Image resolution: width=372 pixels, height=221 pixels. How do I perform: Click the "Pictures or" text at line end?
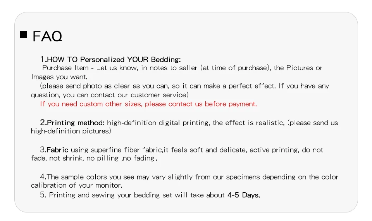304,68
